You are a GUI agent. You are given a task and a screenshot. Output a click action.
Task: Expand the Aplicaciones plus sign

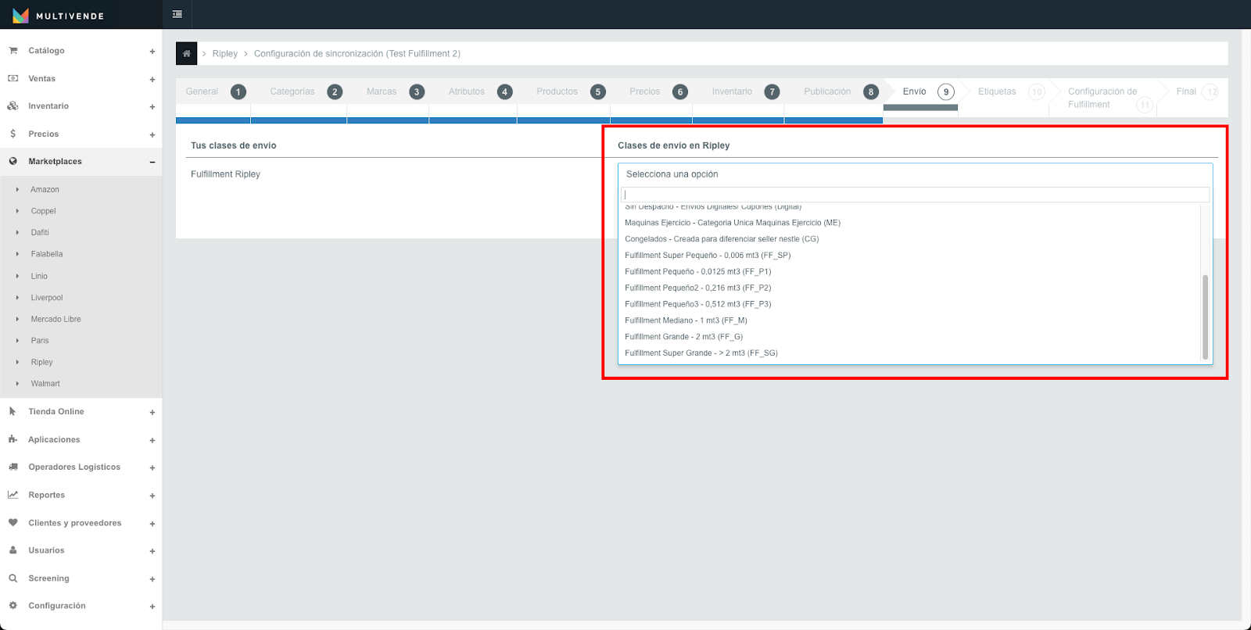click(152, 440)
